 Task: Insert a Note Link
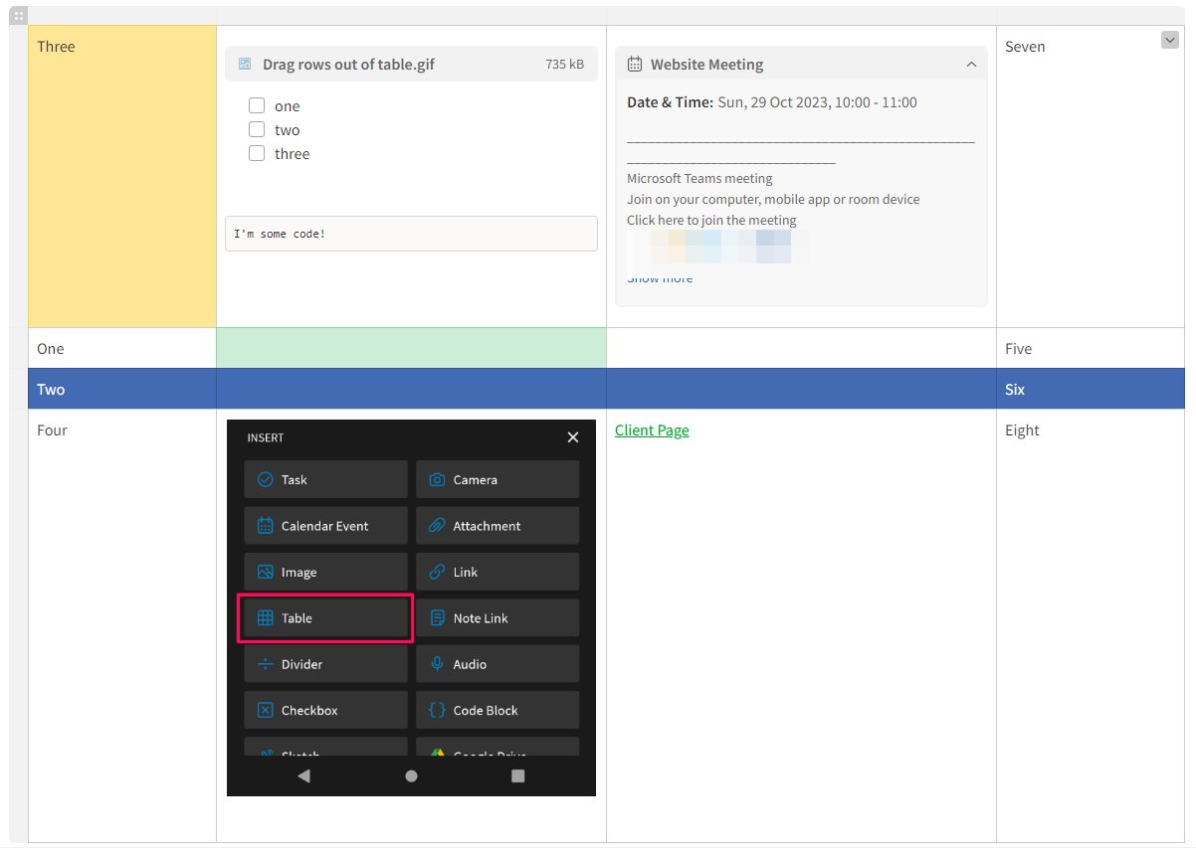498,617
